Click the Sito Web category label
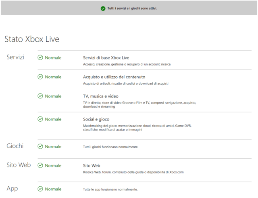 [19, 165]
